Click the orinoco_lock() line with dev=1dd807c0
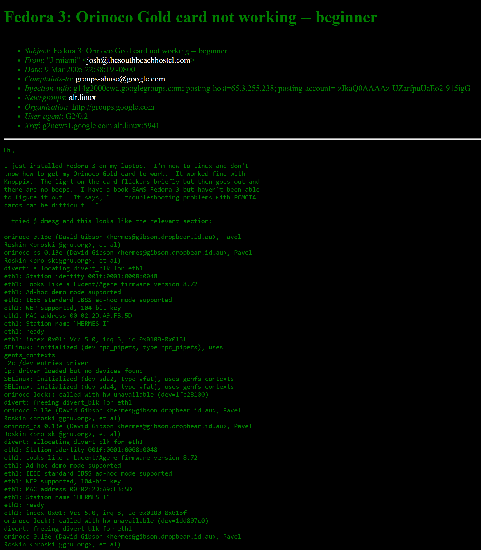 click(x=106, y=521)
